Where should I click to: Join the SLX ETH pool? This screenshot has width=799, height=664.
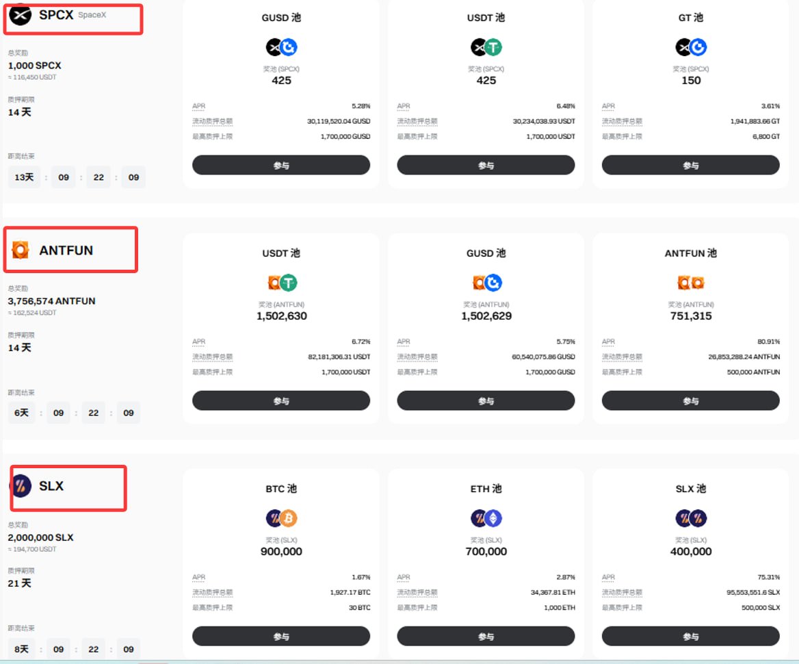coord(486,637)
